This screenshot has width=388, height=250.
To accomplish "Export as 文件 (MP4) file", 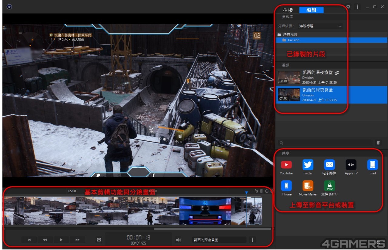I will point(329,188).
